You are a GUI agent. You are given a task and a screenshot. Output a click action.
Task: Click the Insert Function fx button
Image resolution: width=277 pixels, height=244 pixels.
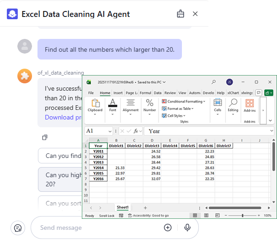coord(136,131)
